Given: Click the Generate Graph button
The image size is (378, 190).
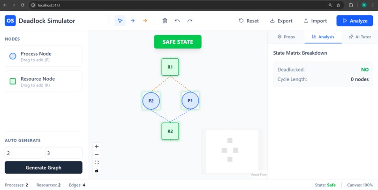Looking at the screenshot, I should 44,168.
